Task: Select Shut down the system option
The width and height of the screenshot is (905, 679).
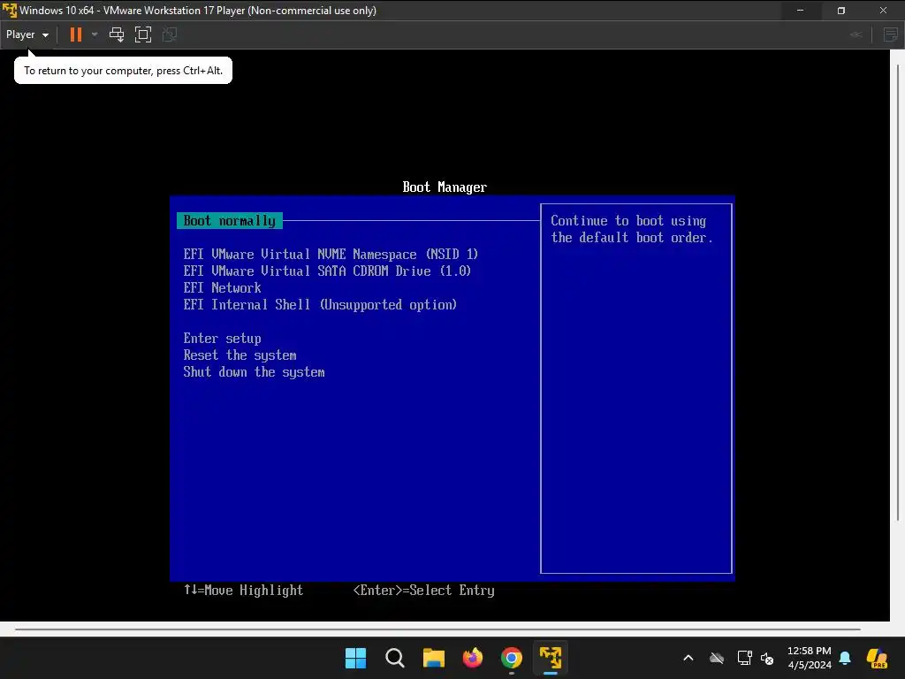Action: point(254,372)
